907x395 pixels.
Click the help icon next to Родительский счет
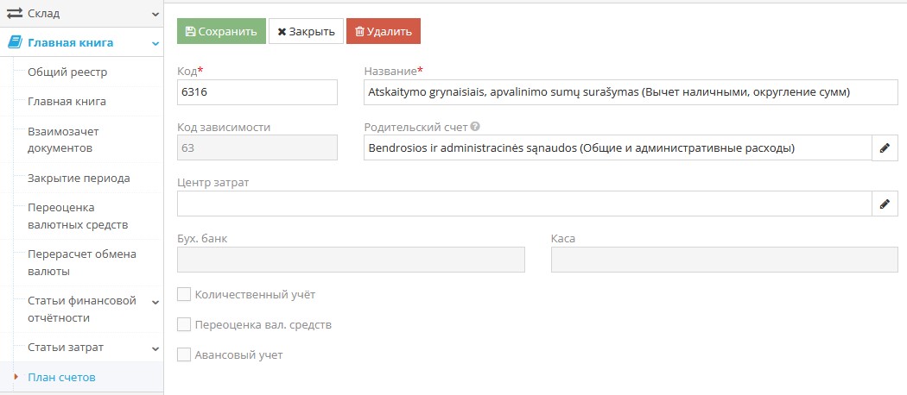point(475,127)
